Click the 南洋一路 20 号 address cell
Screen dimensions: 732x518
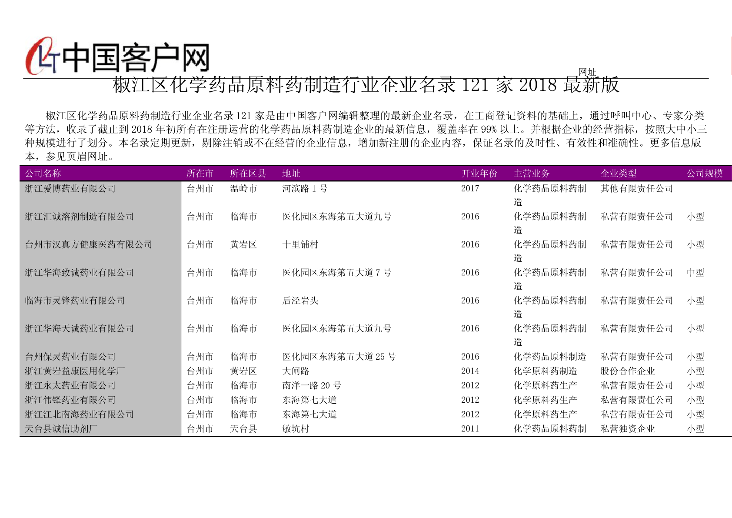pyautogui.click(x=312, y=385)
